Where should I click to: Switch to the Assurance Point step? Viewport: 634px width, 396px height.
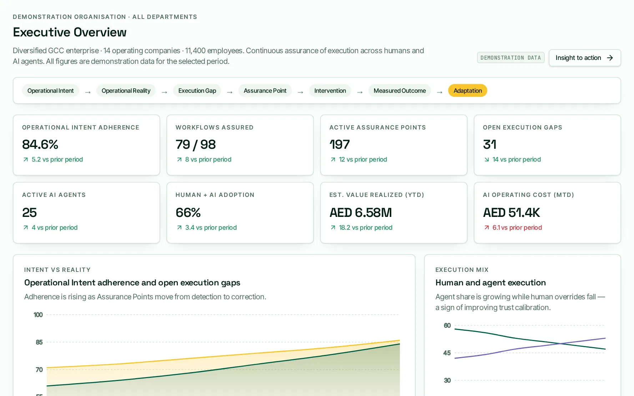265,91
